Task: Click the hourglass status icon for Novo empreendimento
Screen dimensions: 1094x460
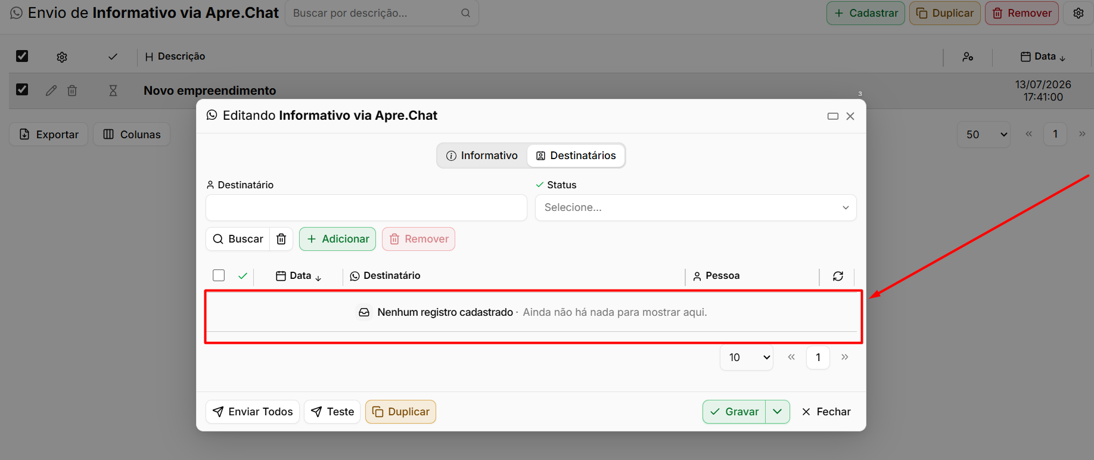Action: point(113,91)
